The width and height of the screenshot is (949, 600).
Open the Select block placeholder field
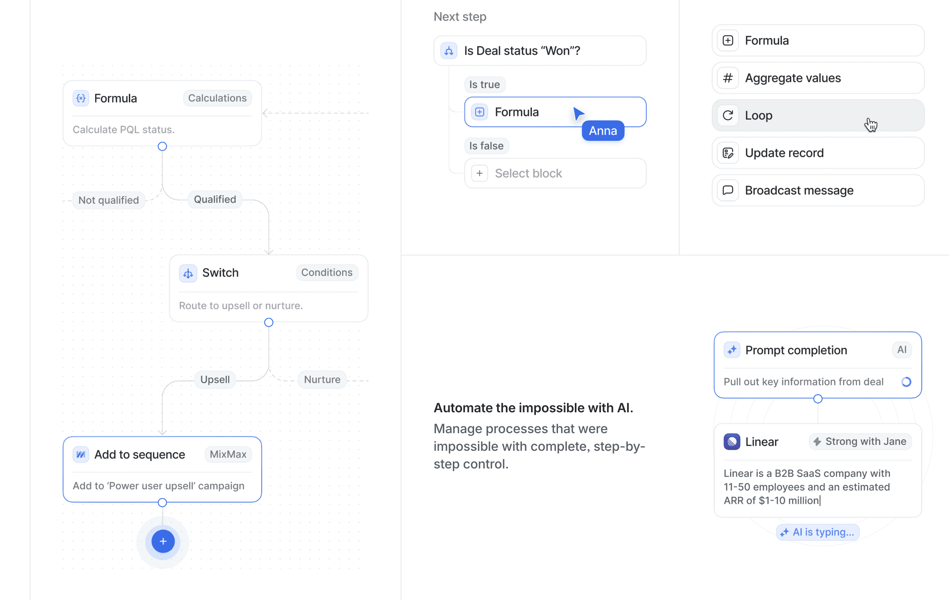[555, 173]
